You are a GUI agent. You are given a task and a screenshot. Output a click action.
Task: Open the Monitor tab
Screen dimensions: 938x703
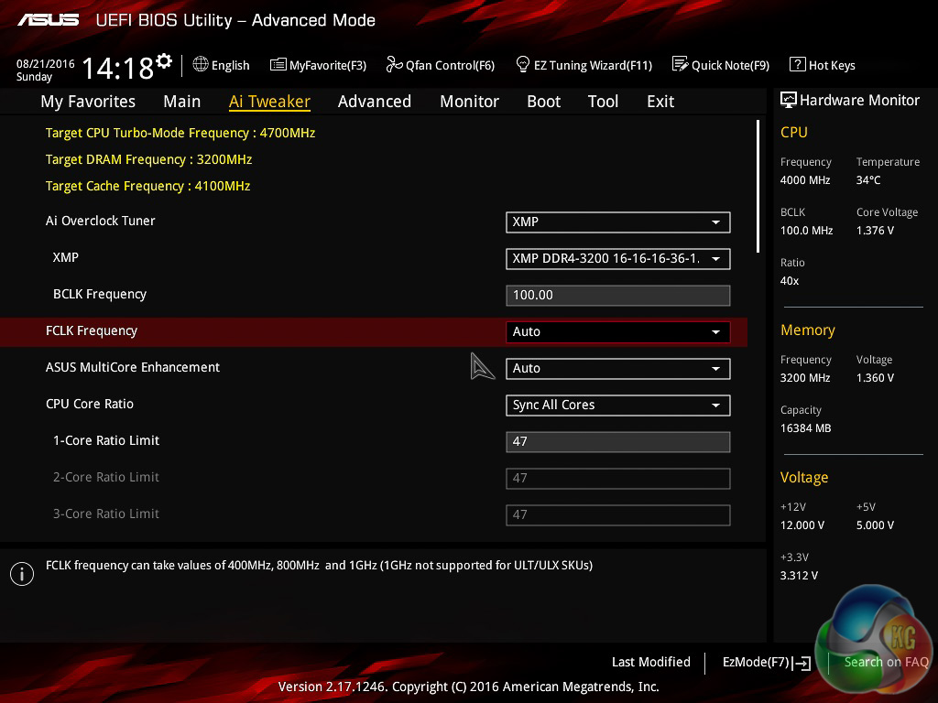click(470, 102)
